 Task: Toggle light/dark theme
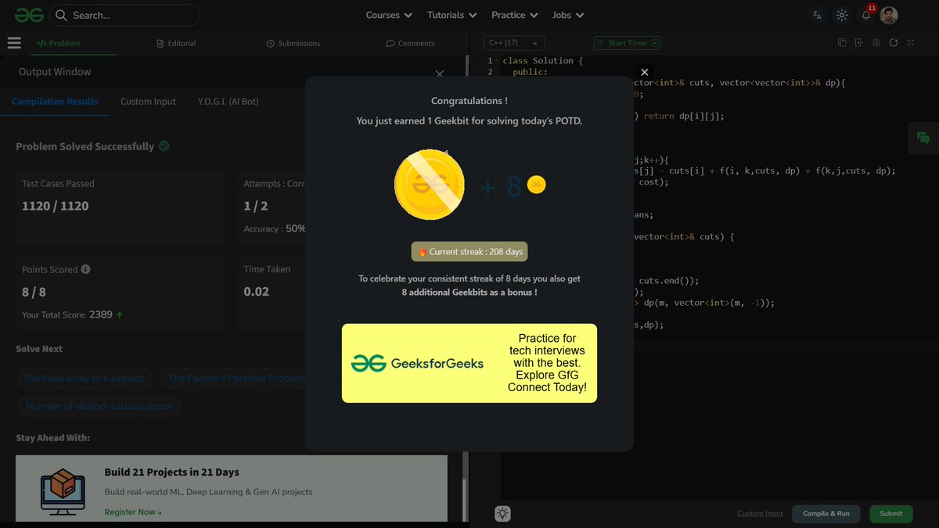(x=841, y=14)
